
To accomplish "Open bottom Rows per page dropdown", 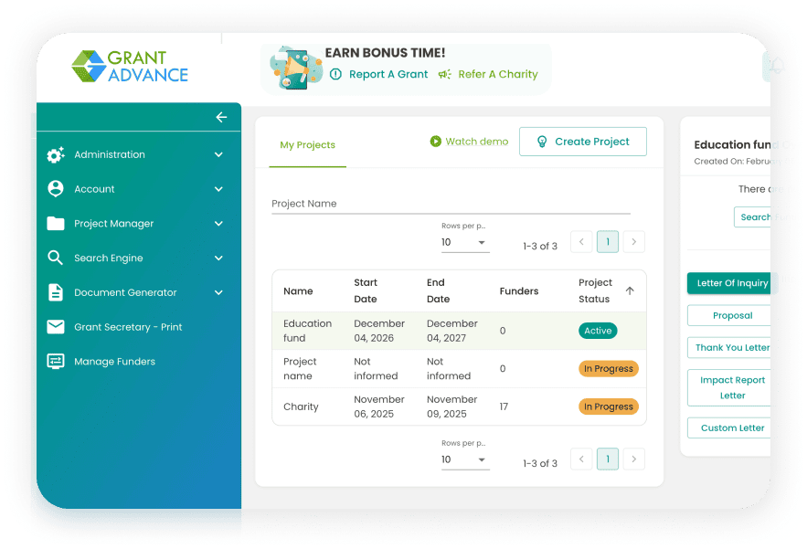I will pyautogui.click(x=465, y=459).
